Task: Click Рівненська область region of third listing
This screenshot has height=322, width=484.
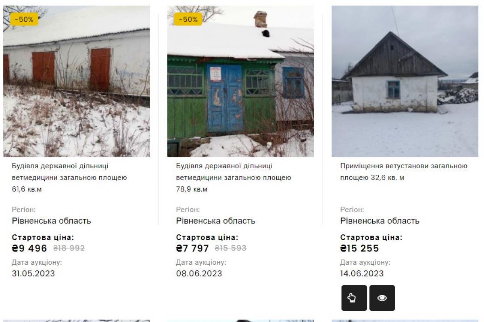Action: [380, 221]
